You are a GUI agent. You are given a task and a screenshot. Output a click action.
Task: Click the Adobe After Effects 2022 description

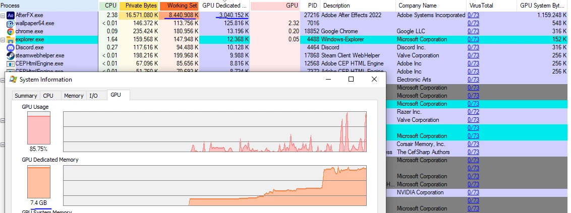pos(352,15)
